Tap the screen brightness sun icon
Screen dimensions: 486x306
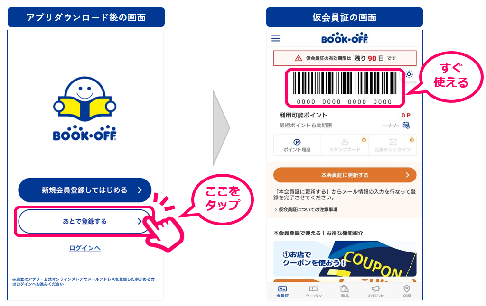click(409, 74)
